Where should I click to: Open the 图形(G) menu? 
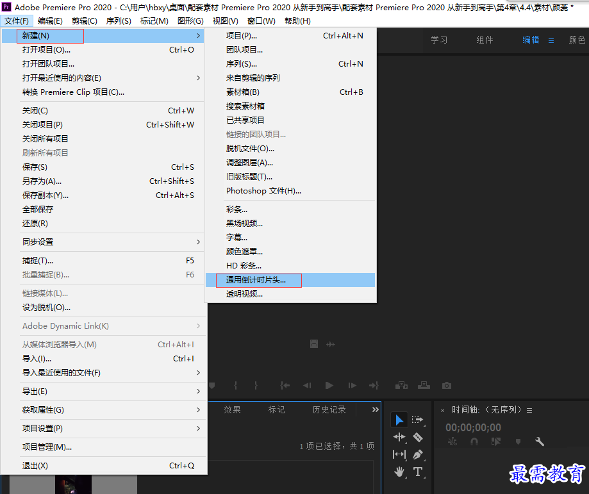pos(190,21)
